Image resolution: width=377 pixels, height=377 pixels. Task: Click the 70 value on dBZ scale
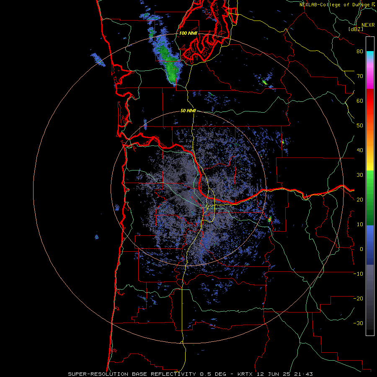point(360,76)
